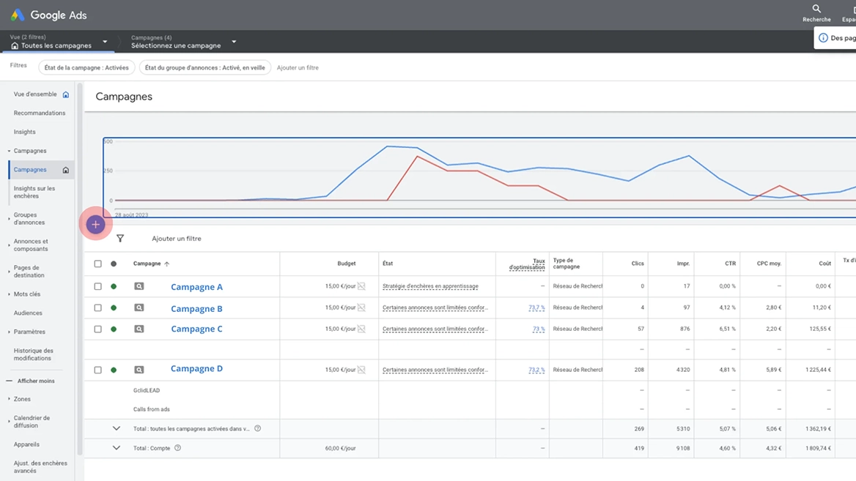Screen dimensions: 856x481
Task: Tick the Campagne D checkbox
Action: click(x=97, y=370)
